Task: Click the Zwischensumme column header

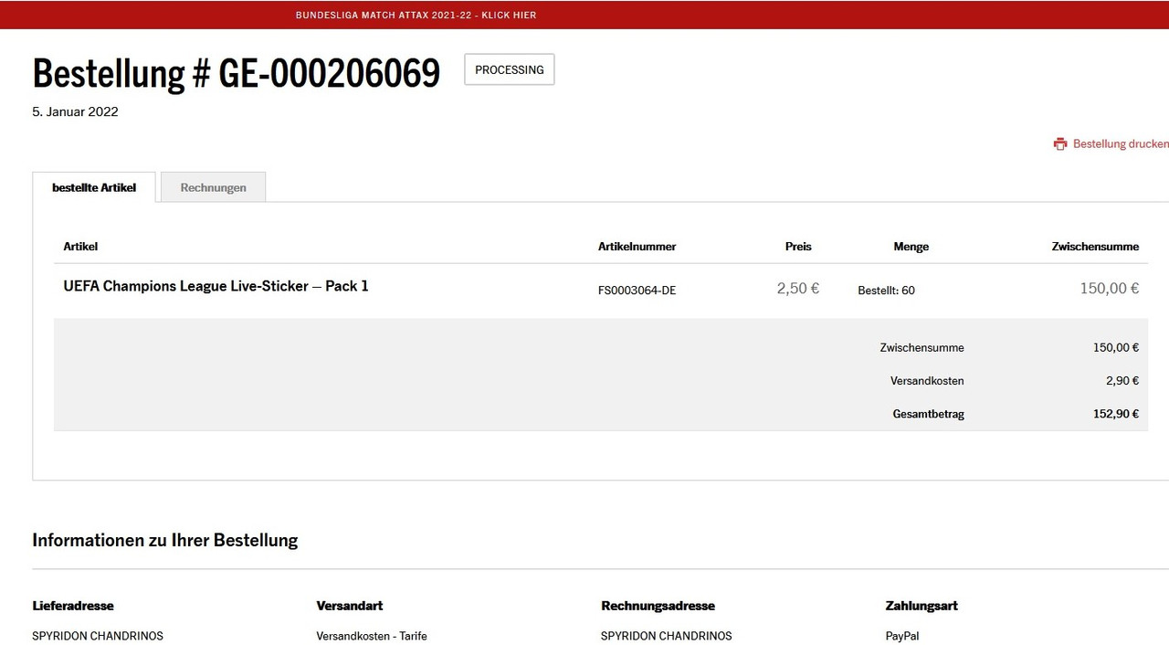Action: click(1095, 247)
